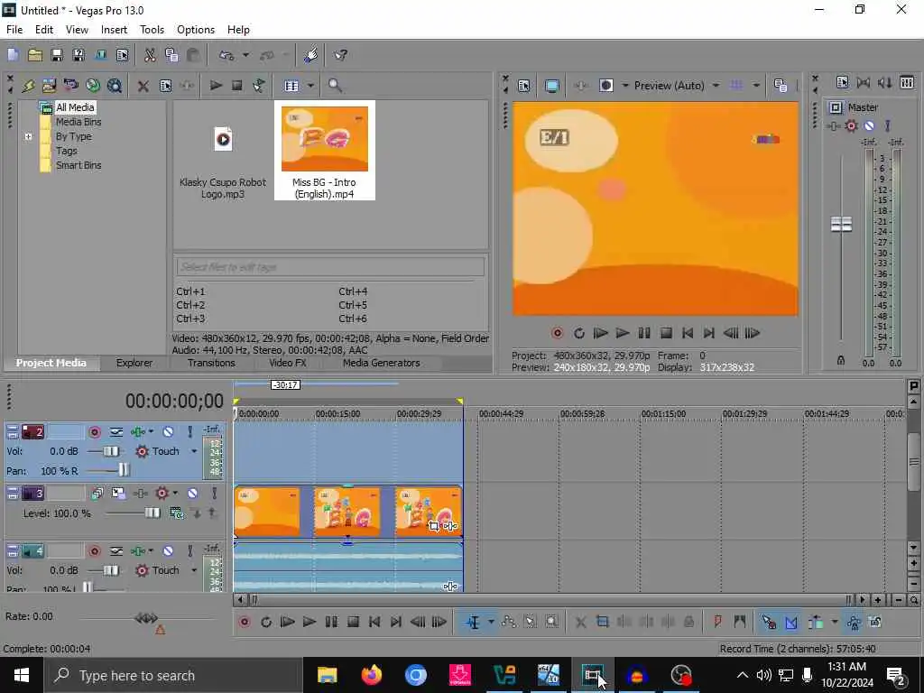Viewport: 924px width, 693px height.
Task: Solo video track 3
Action: point(214,494)
